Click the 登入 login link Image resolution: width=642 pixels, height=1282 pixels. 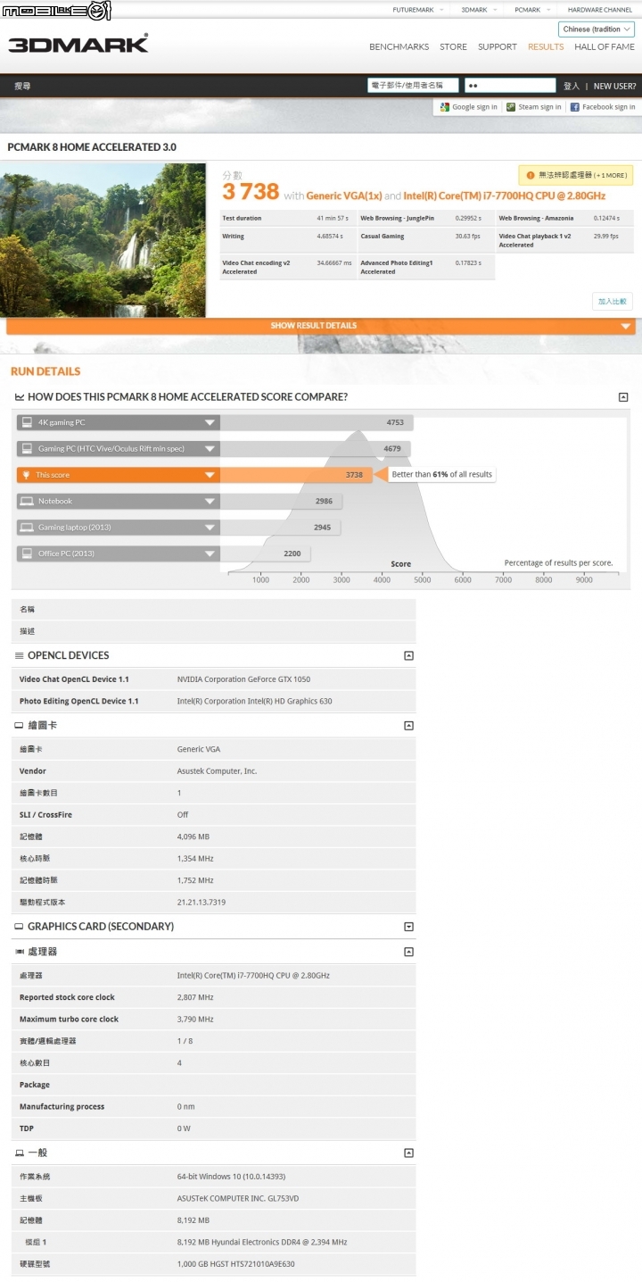coord(572,87)
